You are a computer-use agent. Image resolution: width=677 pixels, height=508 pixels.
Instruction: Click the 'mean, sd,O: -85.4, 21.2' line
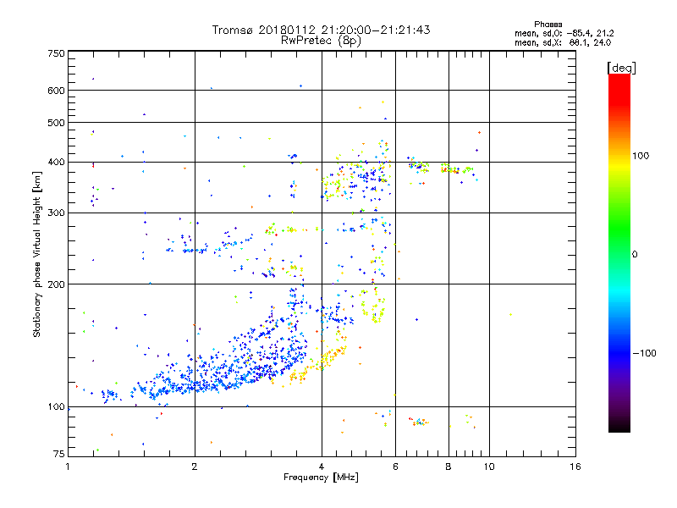[x=564, y=33]
